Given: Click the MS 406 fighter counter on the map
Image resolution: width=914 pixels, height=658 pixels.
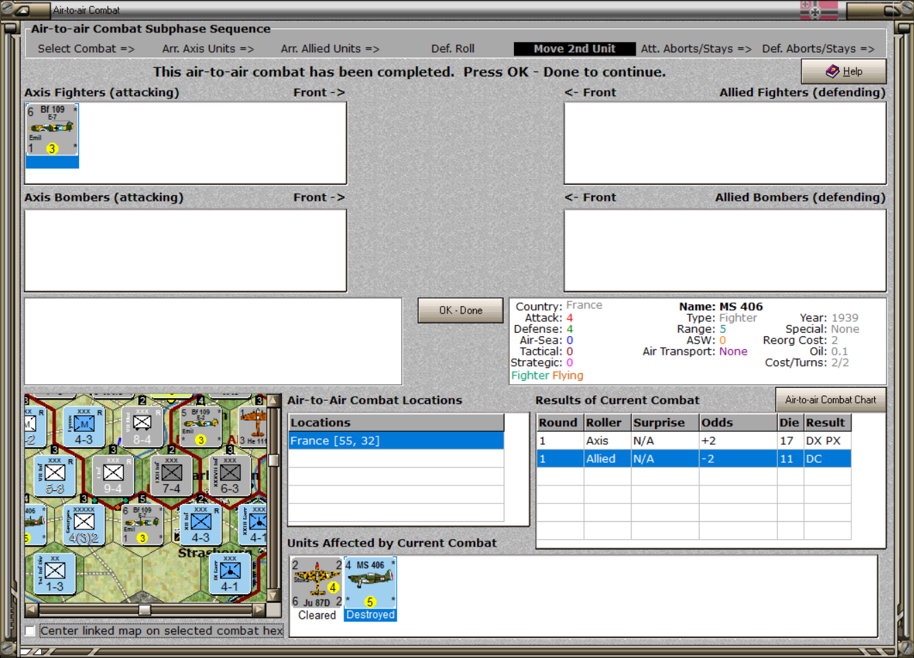Looking at the screenshot, I should click(x=35, y=525).
